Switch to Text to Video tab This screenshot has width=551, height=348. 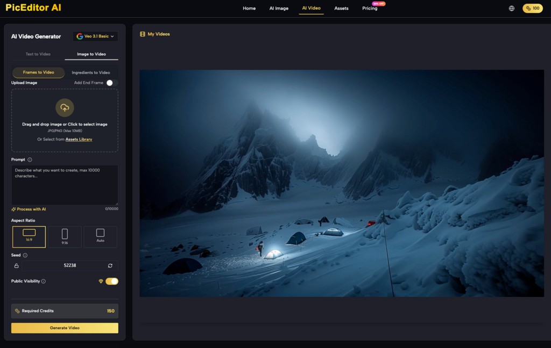coord(38,54)
